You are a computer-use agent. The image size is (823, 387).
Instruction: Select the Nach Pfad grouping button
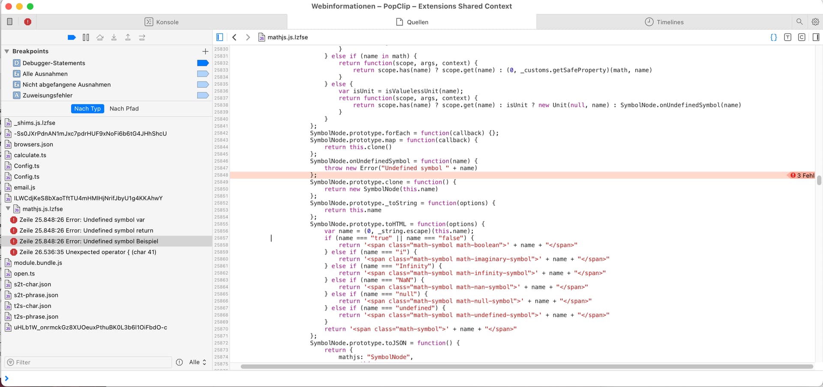[124, 109]
